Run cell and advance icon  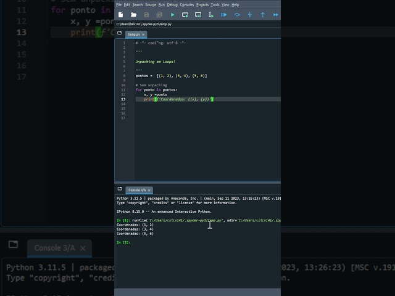pos(198,15)
